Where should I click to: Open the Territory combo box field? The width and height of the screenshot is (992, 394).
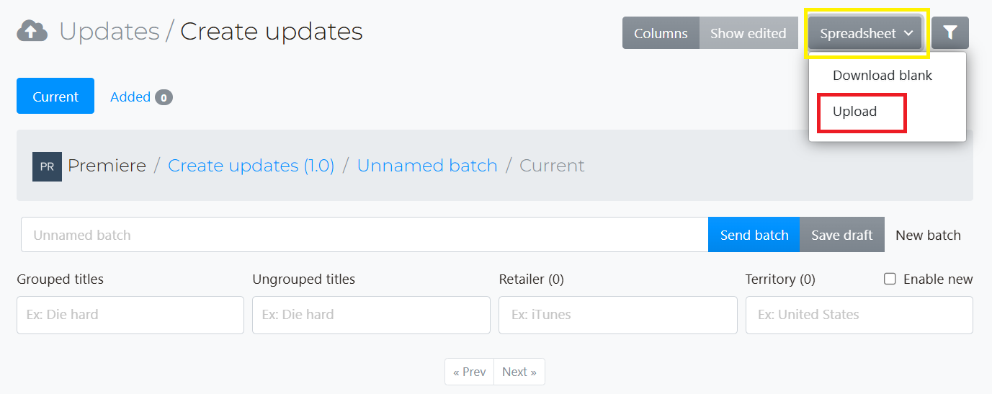[x=859, y=315]
